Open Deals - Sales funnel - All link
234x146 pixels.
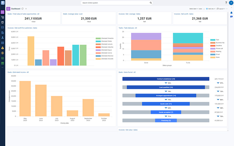click(127, 72)
